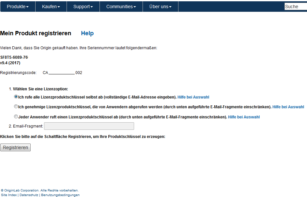Open the Über uns dropdown
307x197 pixels.
click(x=161, y=7)
